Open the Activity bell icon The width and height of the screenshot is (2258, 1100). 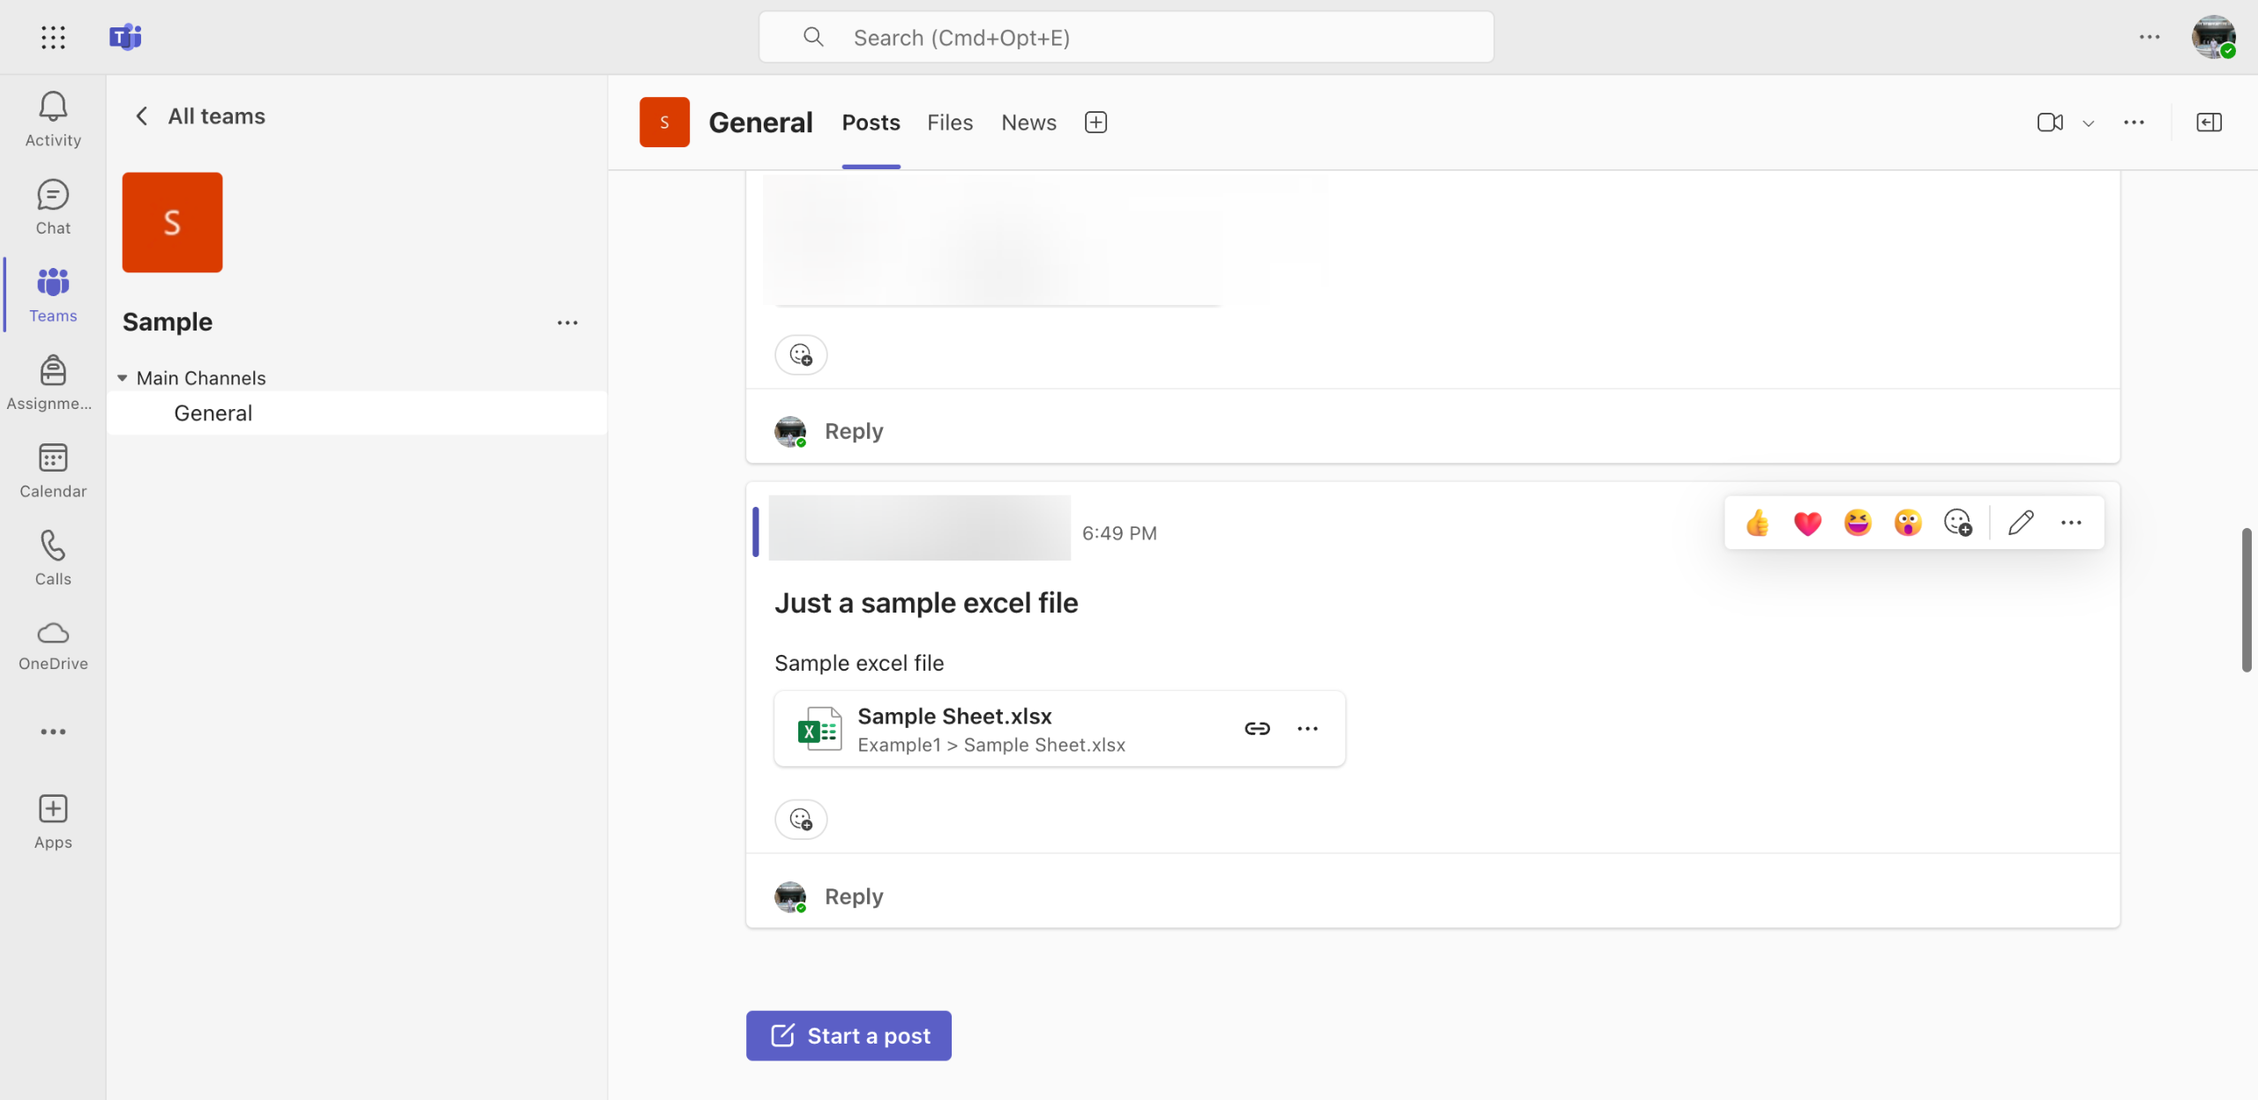pos(53,119)
